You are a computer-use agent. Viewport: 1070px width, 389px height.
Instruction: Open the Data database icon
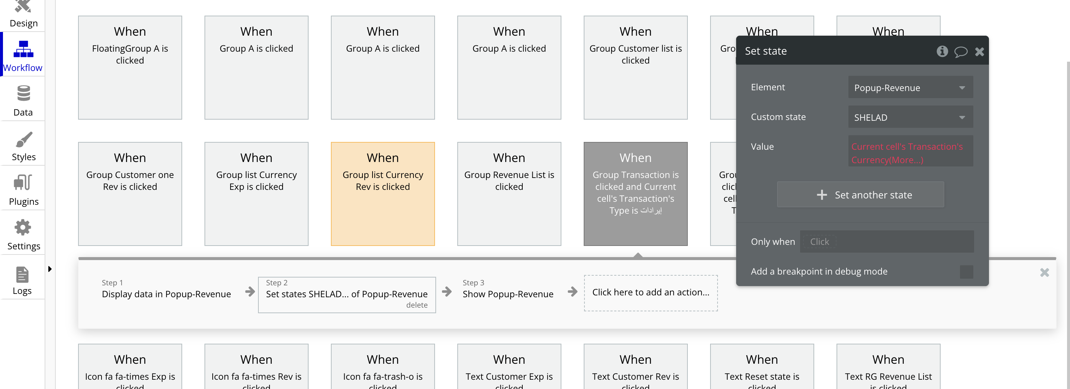click(x=23, y=93)
